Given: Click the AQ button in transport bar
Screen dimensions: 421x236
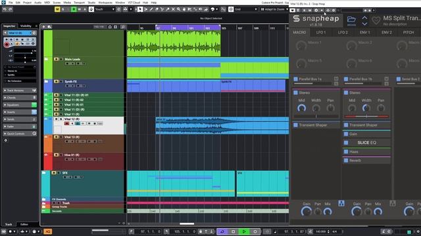Looking at the screenshot, I should tap(47, 231).
